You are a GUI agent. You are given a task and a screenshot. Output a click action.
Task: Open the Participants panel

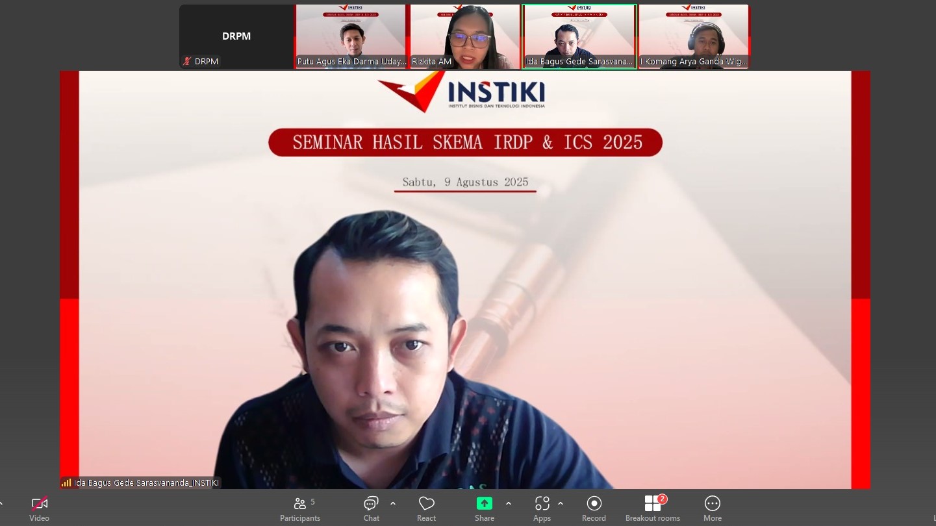point(299,504)
